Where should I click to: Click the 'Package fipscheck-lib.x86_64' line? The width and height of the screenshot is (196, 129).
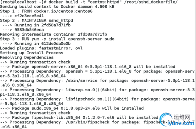[79, 118]
